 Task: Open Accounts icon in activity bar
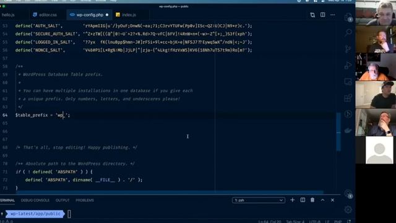[348, 194]
